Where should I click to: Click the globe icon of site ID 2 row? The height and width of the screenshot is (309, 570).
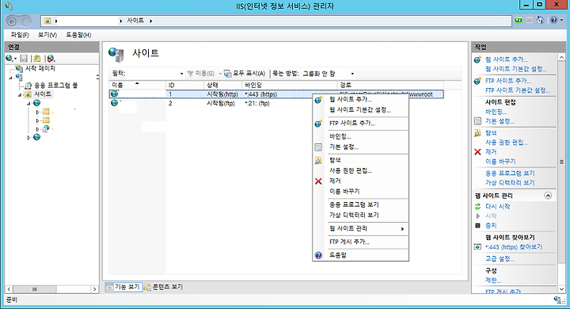tap(115, 103)
